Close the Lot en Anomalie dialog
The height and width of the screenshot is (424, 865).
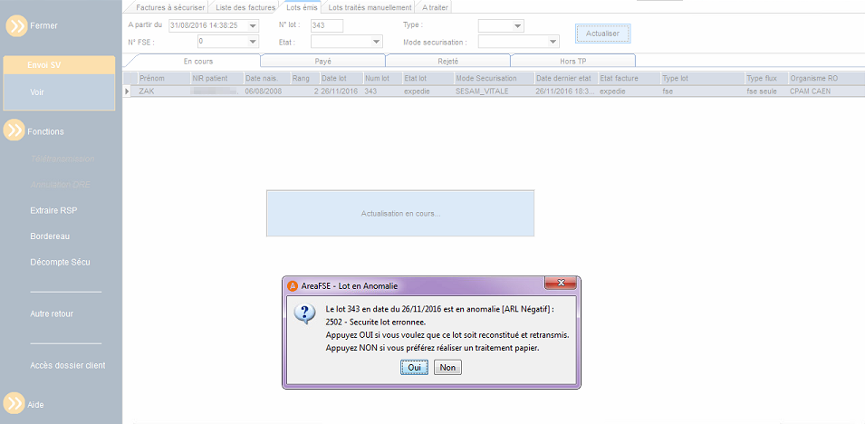[x=561, y=283]
